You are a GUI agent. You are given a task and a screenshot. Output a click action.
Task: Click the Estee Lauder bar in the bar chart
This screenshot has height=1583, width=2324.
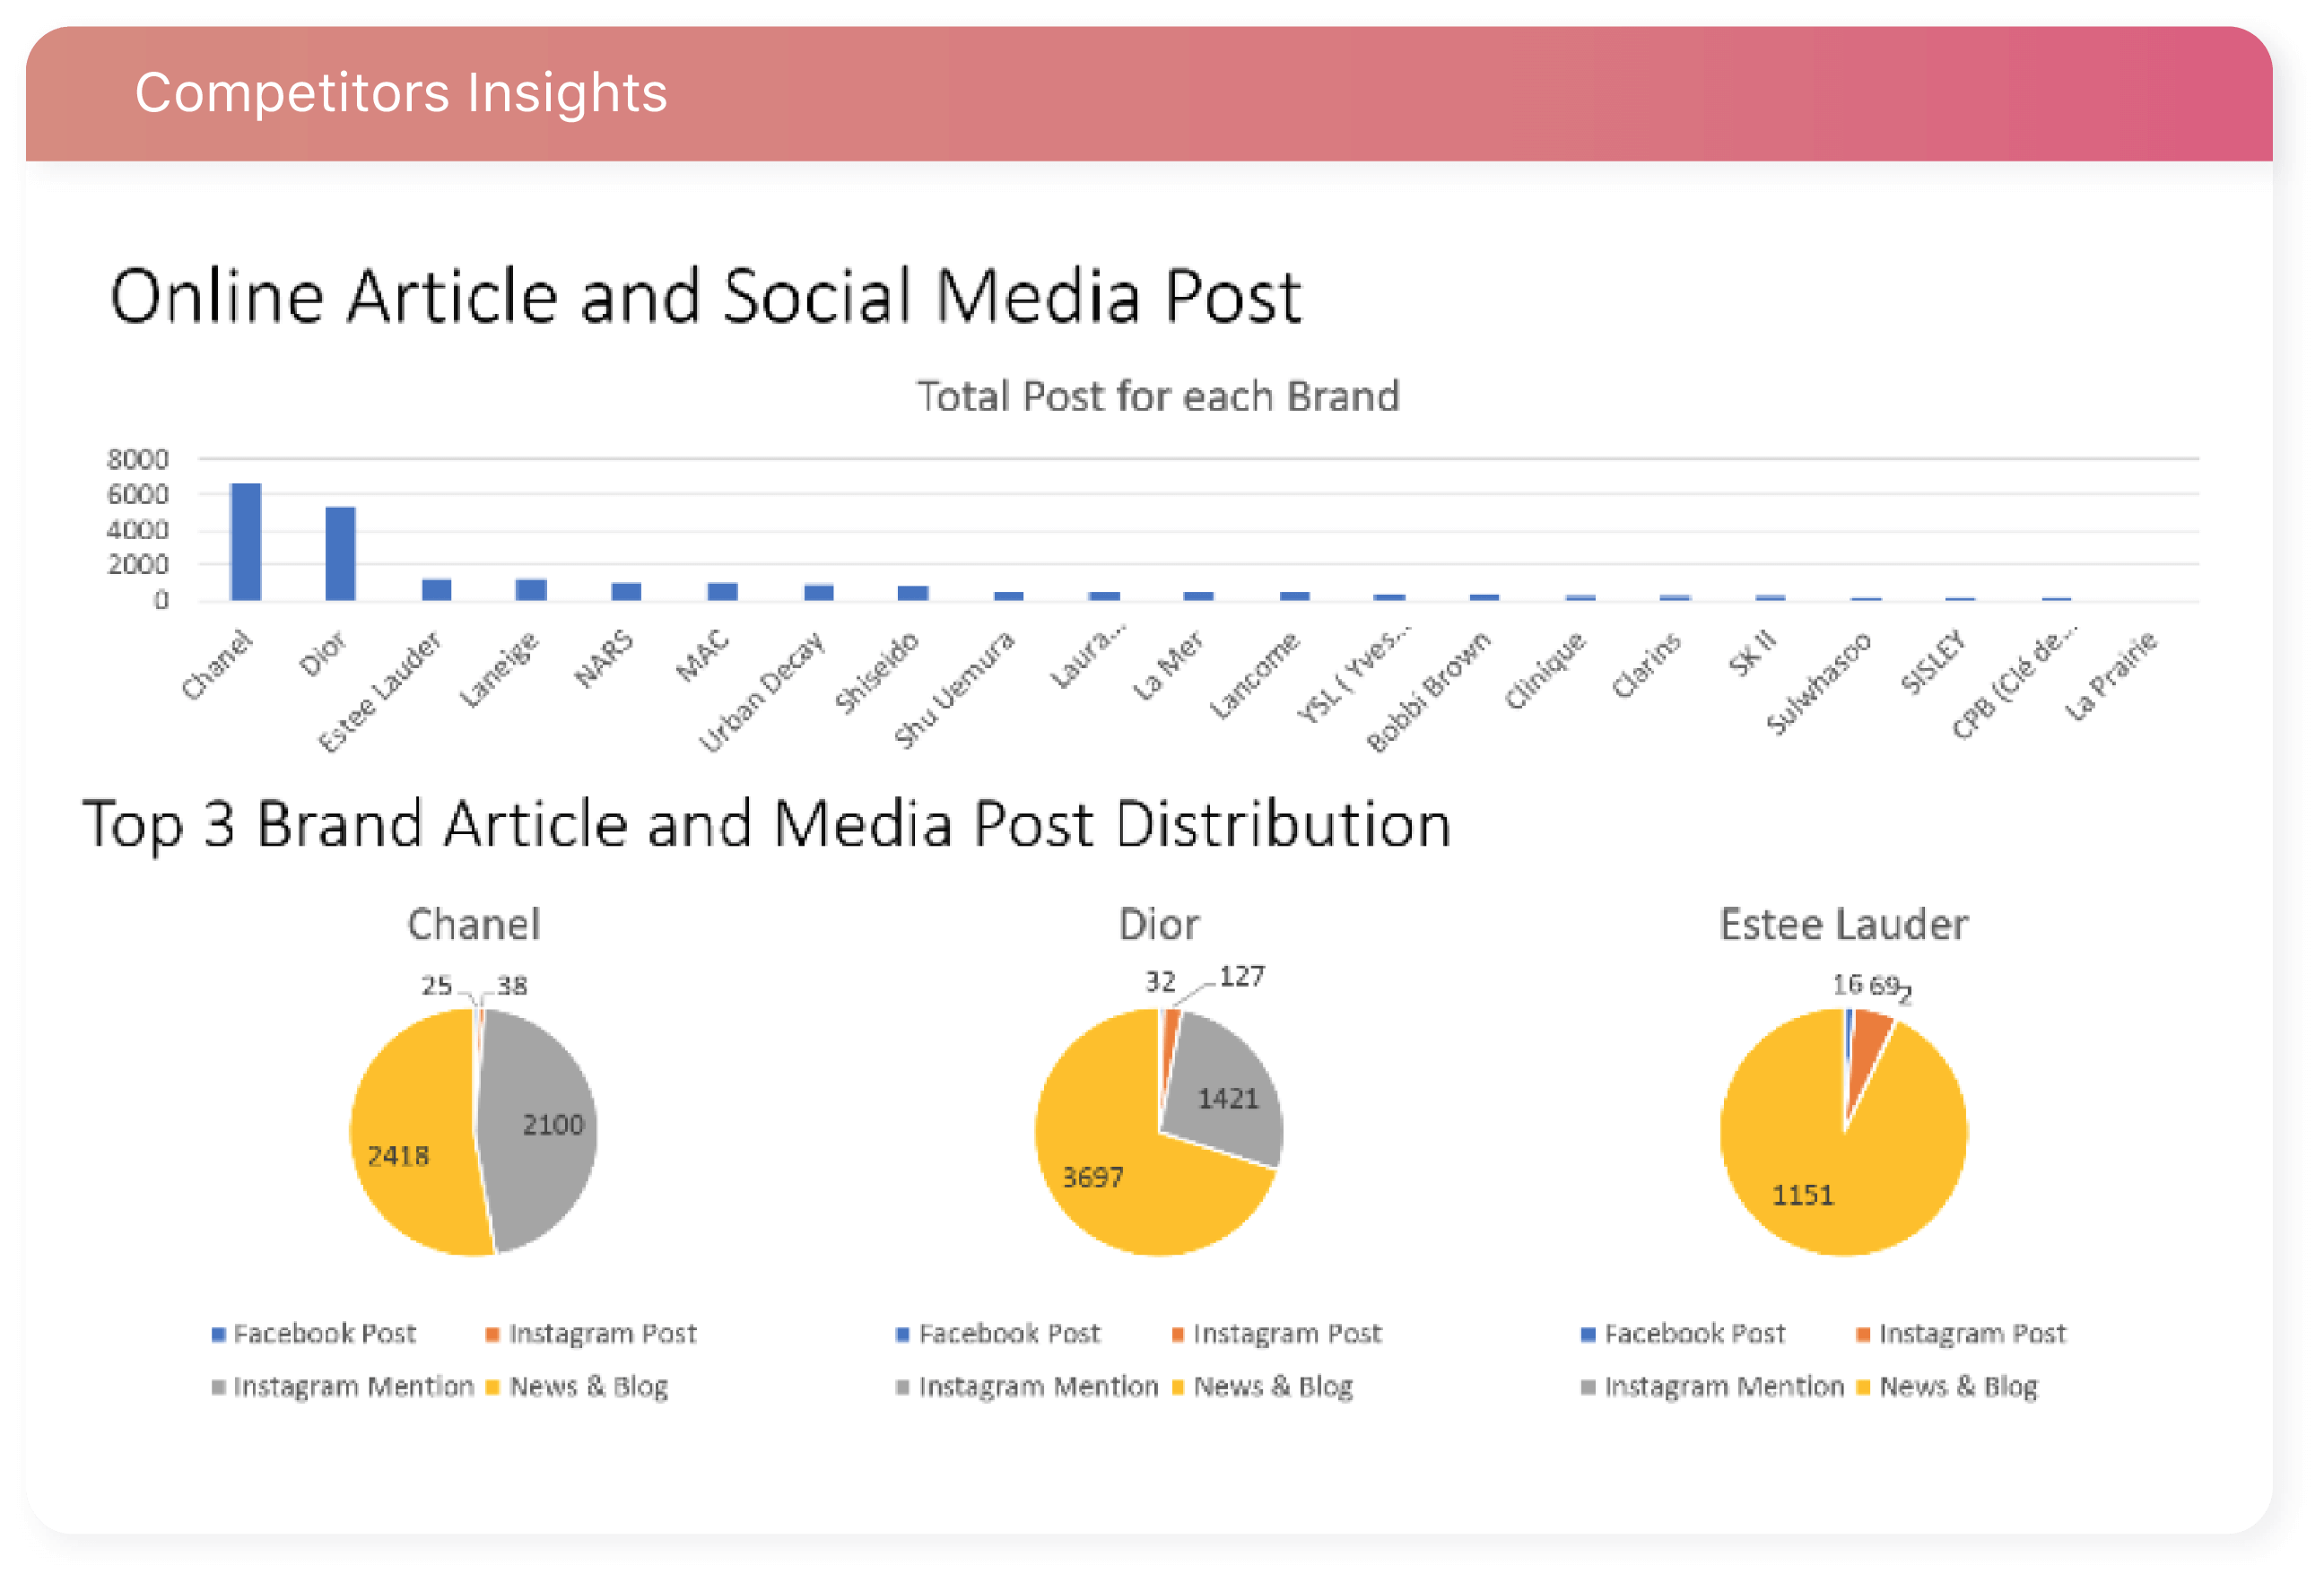pyautogui.click(x=436, y=590)
